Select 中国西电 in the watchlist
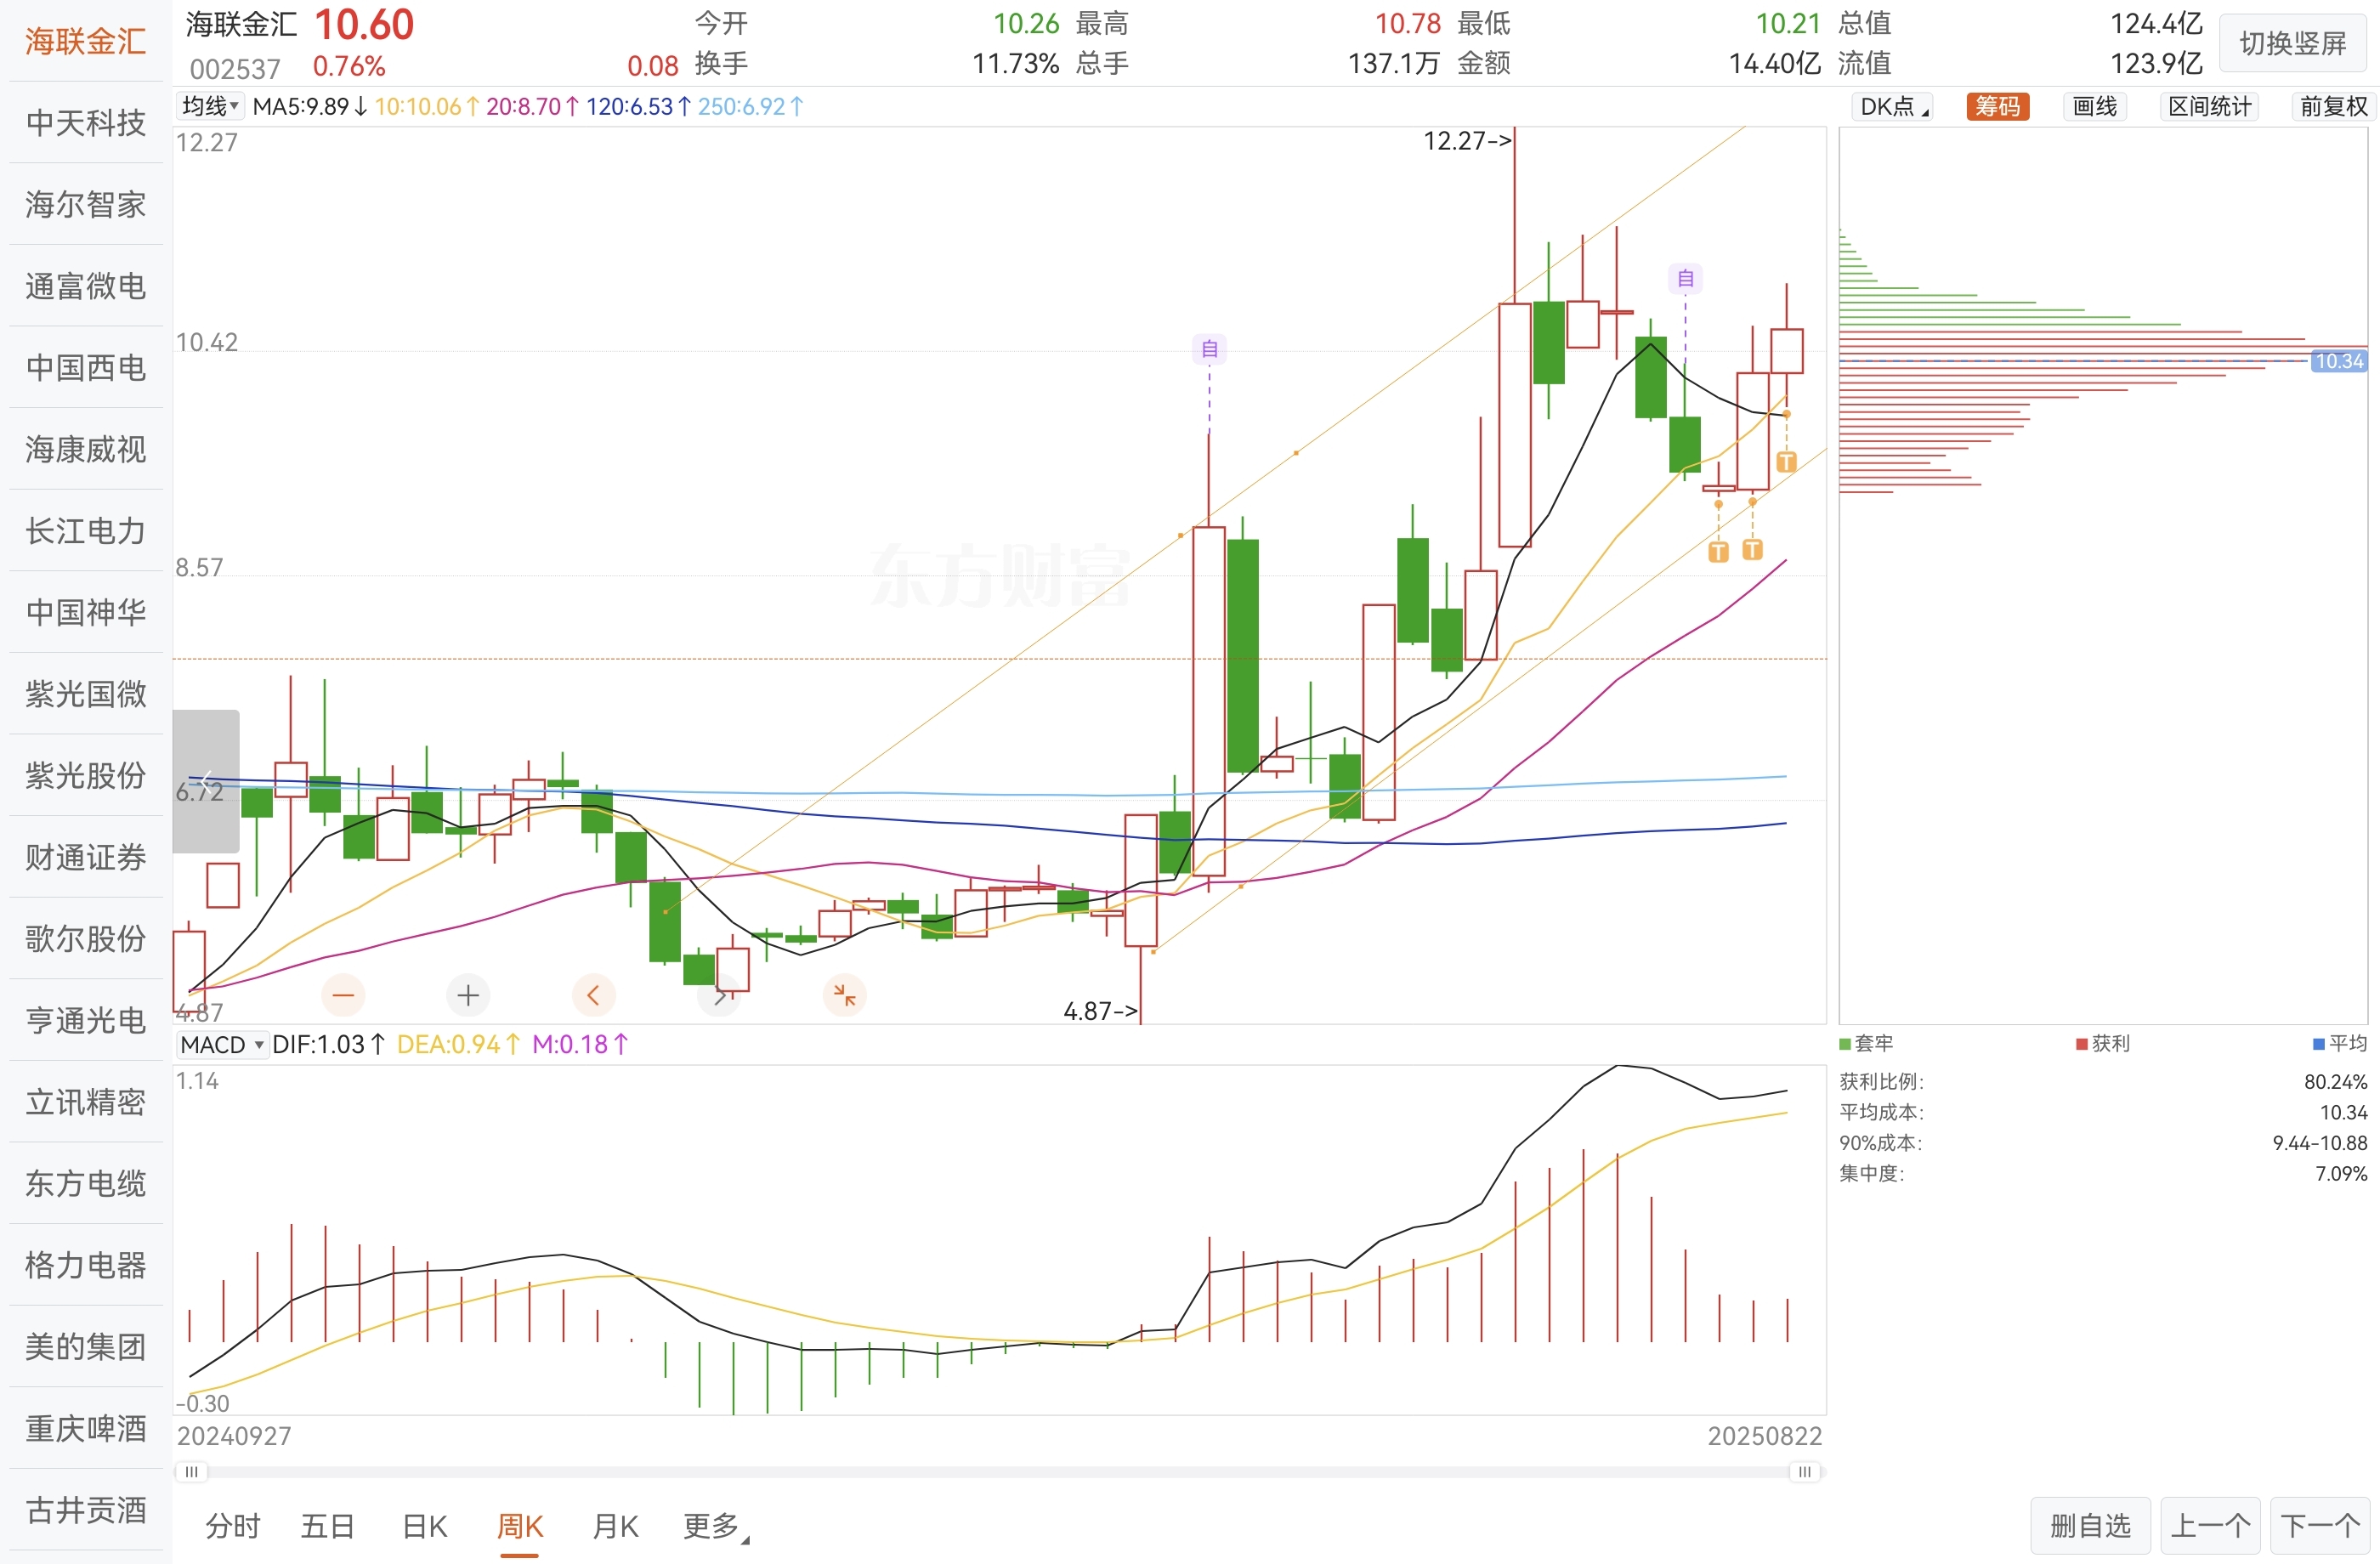Image resolution: width=2380 pixels, height=1564 pixels. tap(86, 367)
